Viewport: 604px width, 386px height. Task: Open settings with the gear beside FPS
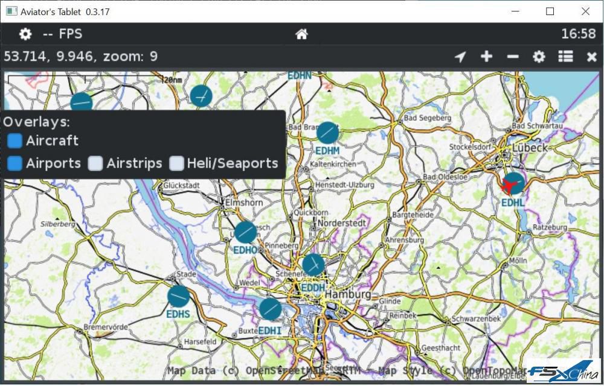25,34
